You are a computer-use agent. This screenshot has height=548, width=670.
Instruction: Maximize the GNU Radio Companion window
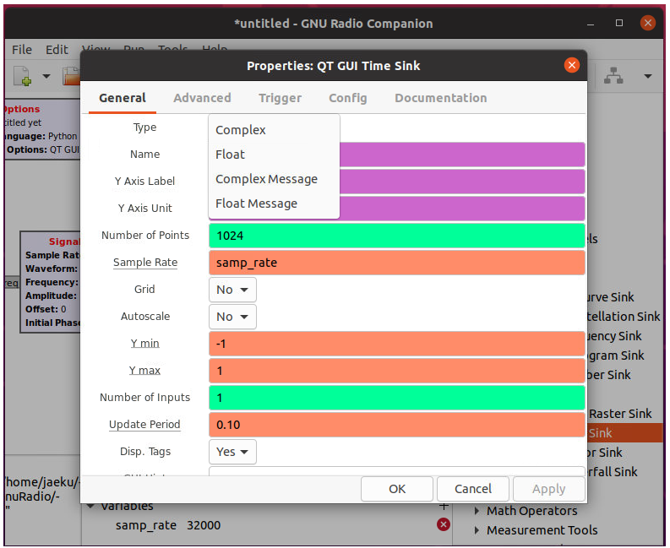[618, 23]
